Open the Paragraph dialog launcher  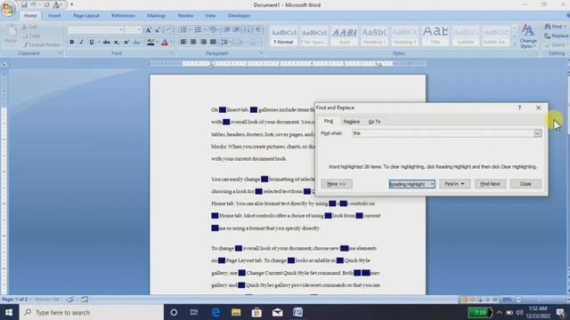tap(261, 53)
